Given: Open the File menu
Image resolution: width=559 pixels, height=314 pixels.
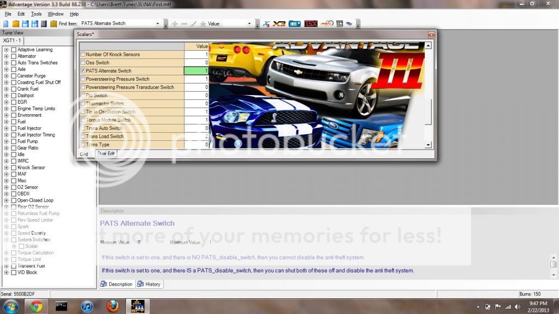Looking at the screenshot, I should point(8,14).
